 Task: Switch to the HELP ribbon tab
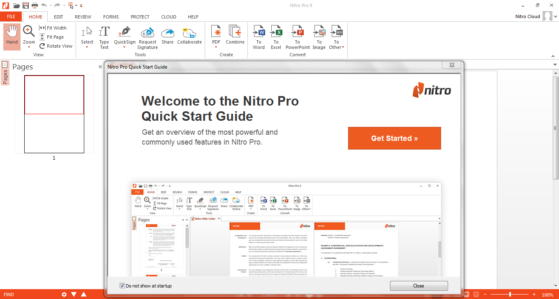193,17
